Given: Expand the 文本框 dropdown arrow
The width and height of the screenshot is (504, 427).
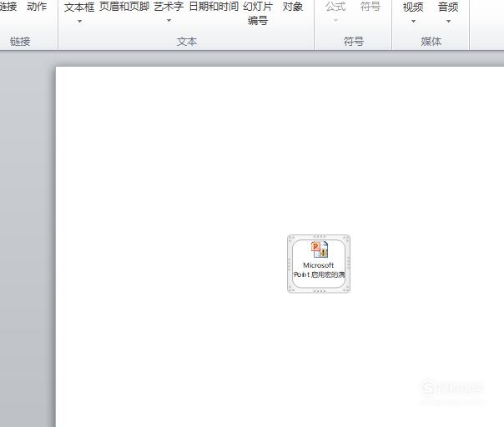Looking at the screenshot, I should (x=79, y=21).
